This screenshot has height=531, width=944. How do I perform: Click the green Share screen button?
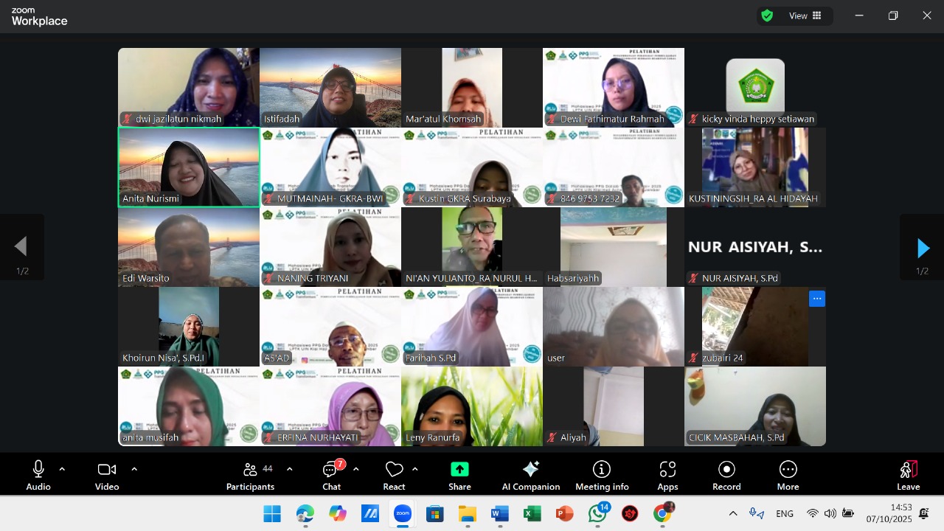pyautogui.click(x=459, y=475)
